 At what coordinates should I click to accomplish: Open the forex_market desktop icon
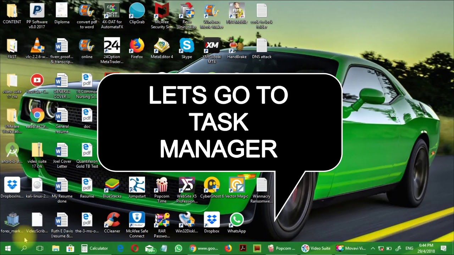pos(12,223)
